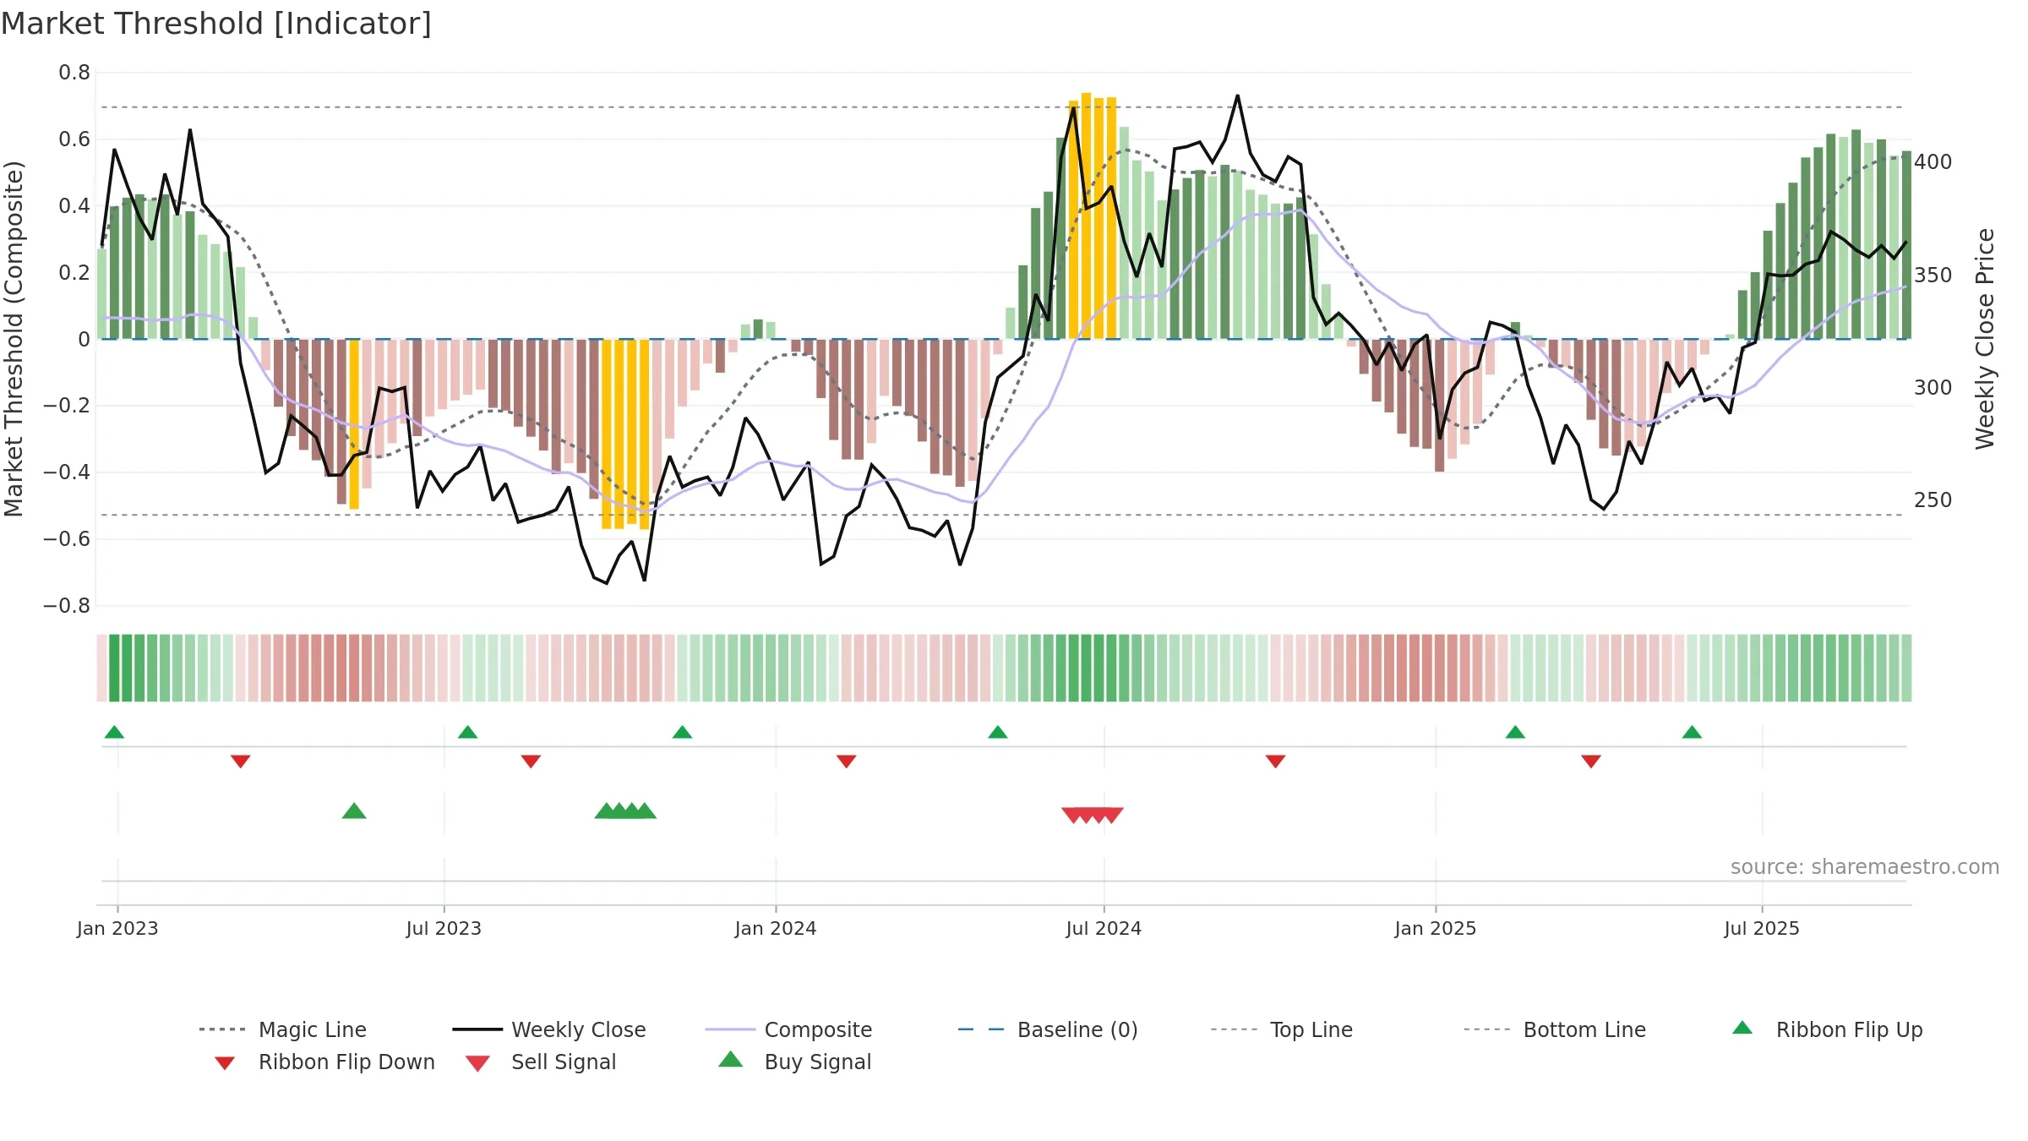This screenshot has height=1141, width=2028.
Task: Click the 300 right axis price label
Action: [x=1933, y=388]
